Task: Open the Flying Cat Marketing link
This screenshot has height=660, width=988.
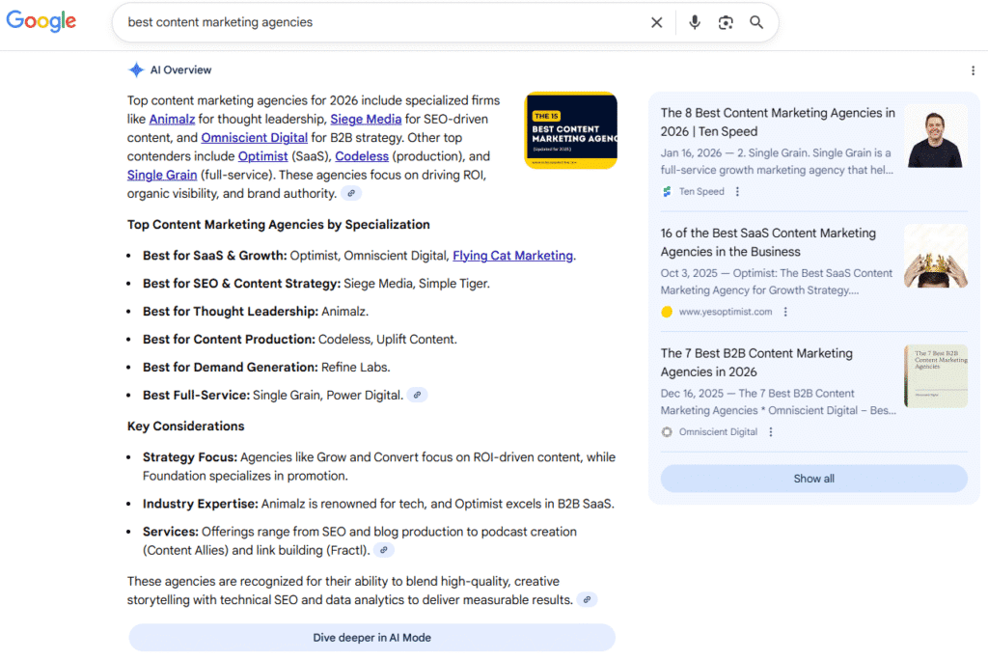Action: [x=512, y=256]
